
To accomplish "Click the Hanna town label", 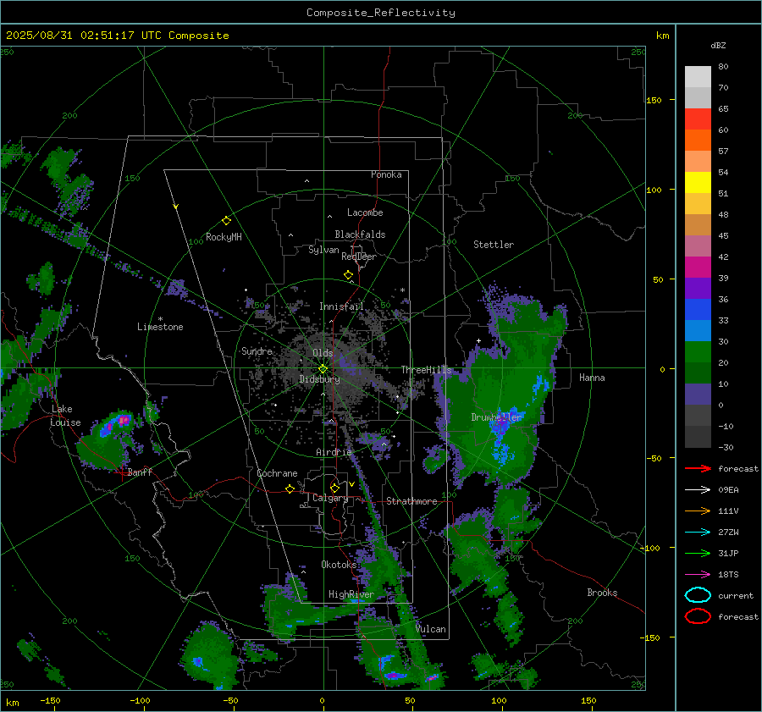I will [x=592, y=378].
